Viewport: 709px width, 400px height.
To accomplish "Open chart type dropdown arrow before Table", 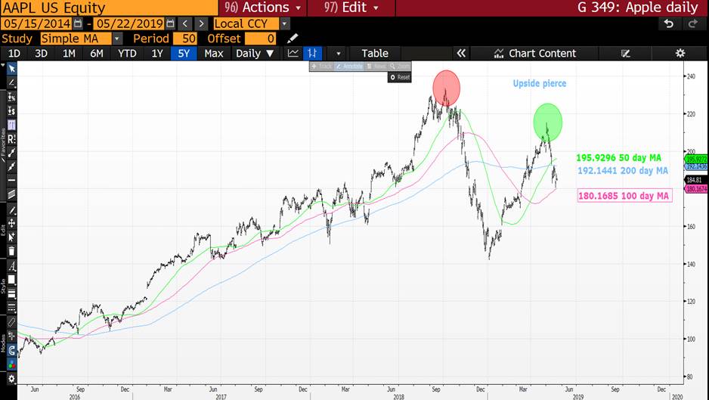I will [x=338, y=54].
